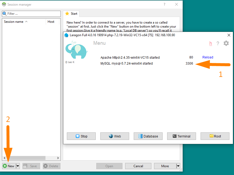Cancel the Session manager dialog

pyautogui.click(x=138, y=166)
